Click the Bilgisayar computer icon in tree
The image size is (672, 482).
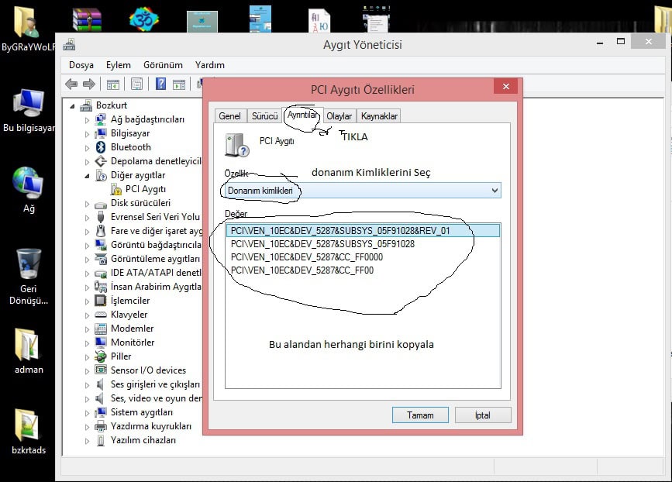(100, 133)
